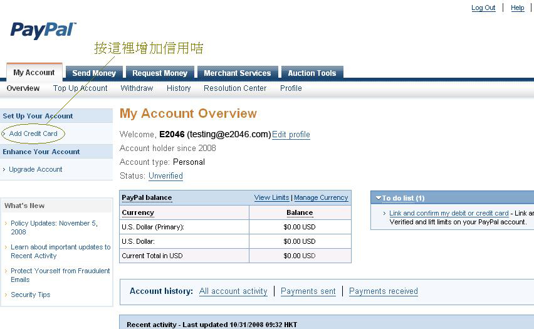
Task: Open Security Tips in What's New
Action: pos(30,295)
